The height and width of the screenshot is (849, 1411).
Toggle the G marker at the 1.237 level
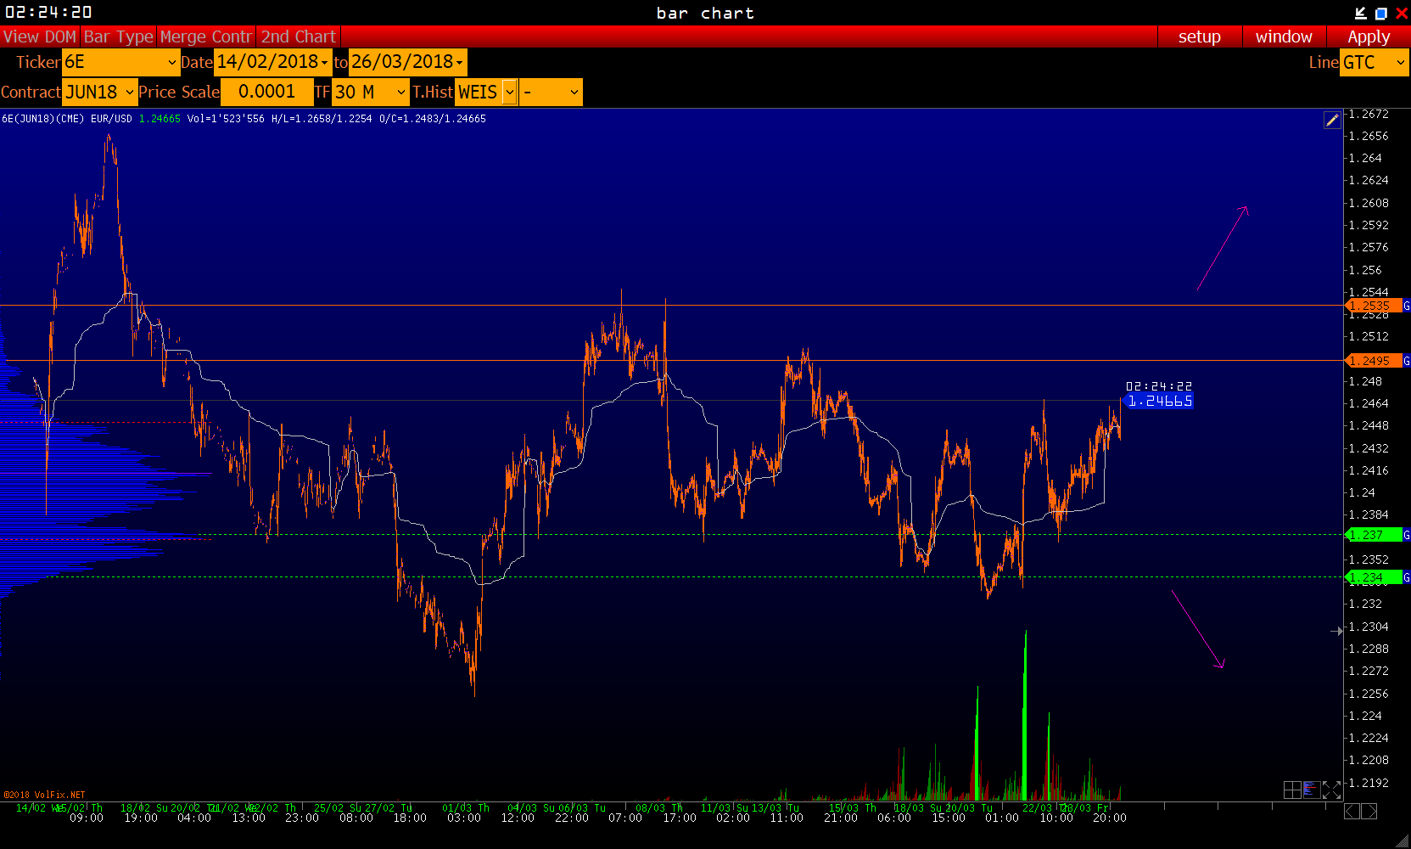click(1406, 535)
